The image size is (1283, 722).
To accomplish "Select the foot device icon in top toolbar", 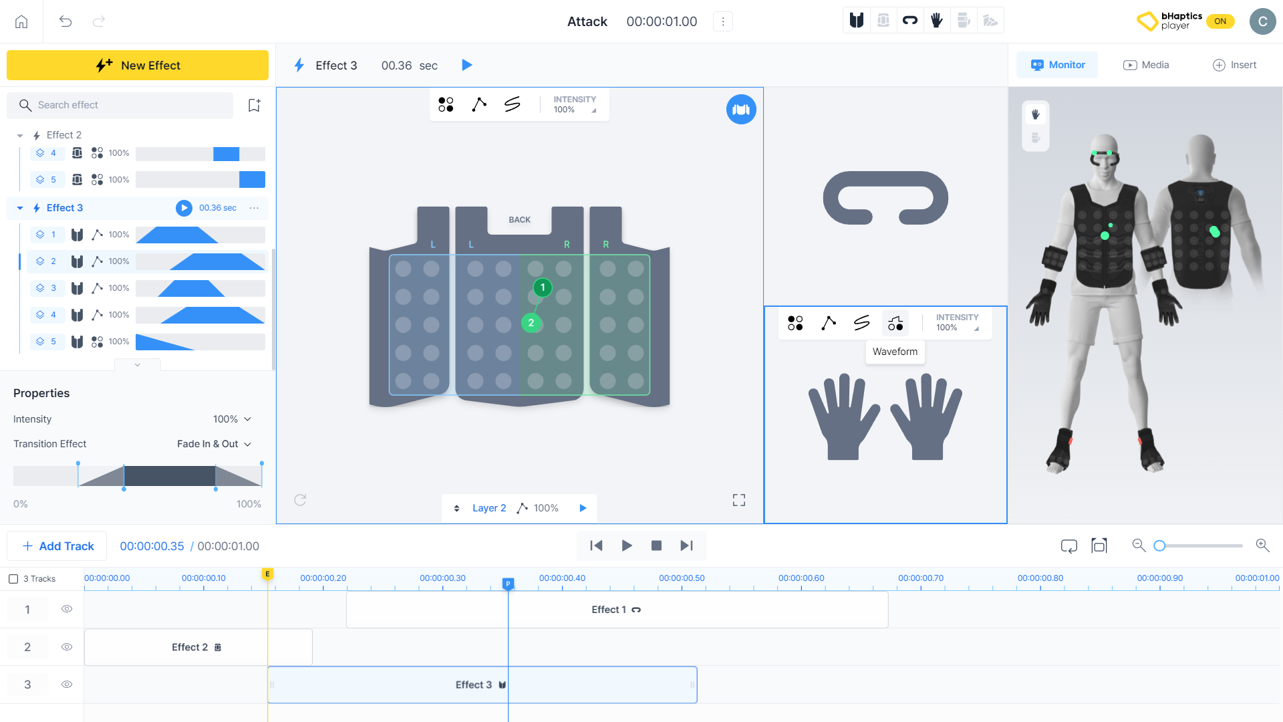I will coord(990,21).
